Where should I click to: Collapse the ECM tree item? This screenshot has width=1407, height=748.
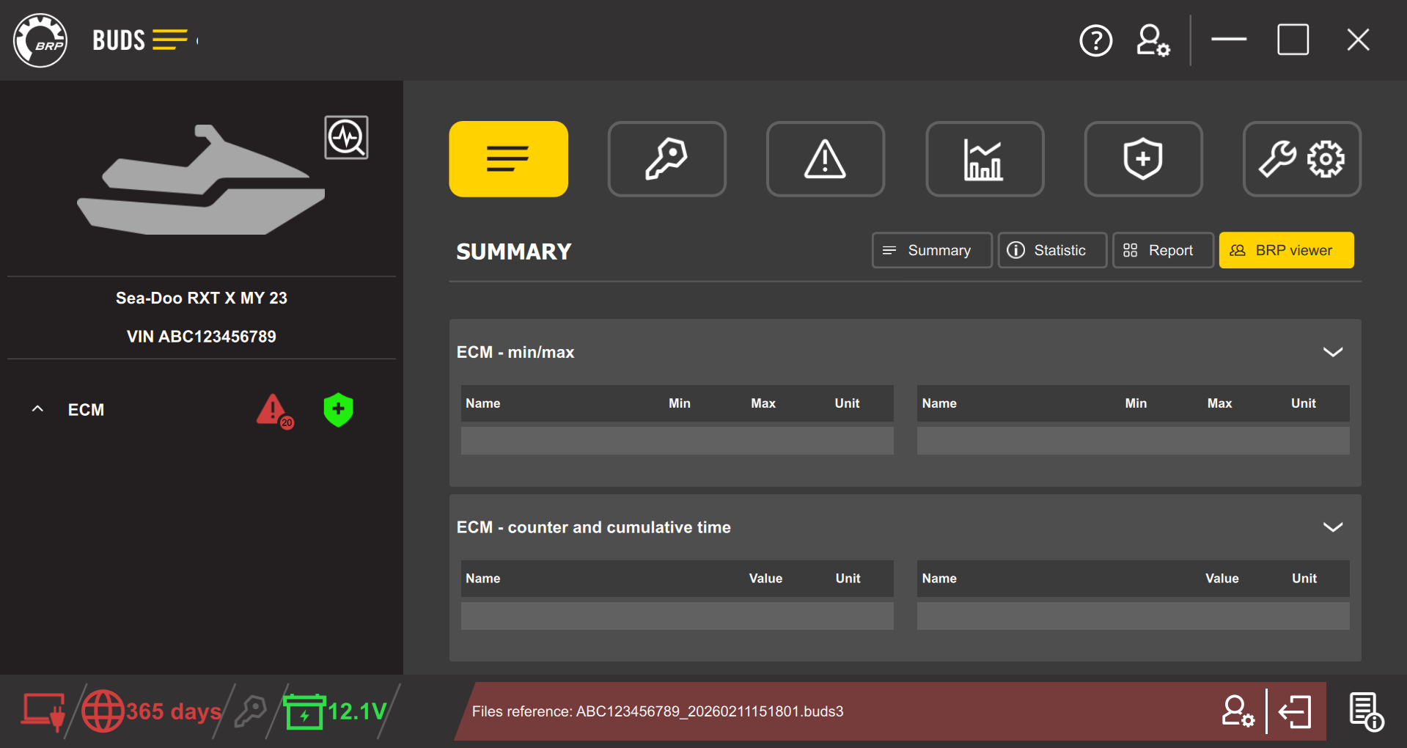(x=38, y=409)
